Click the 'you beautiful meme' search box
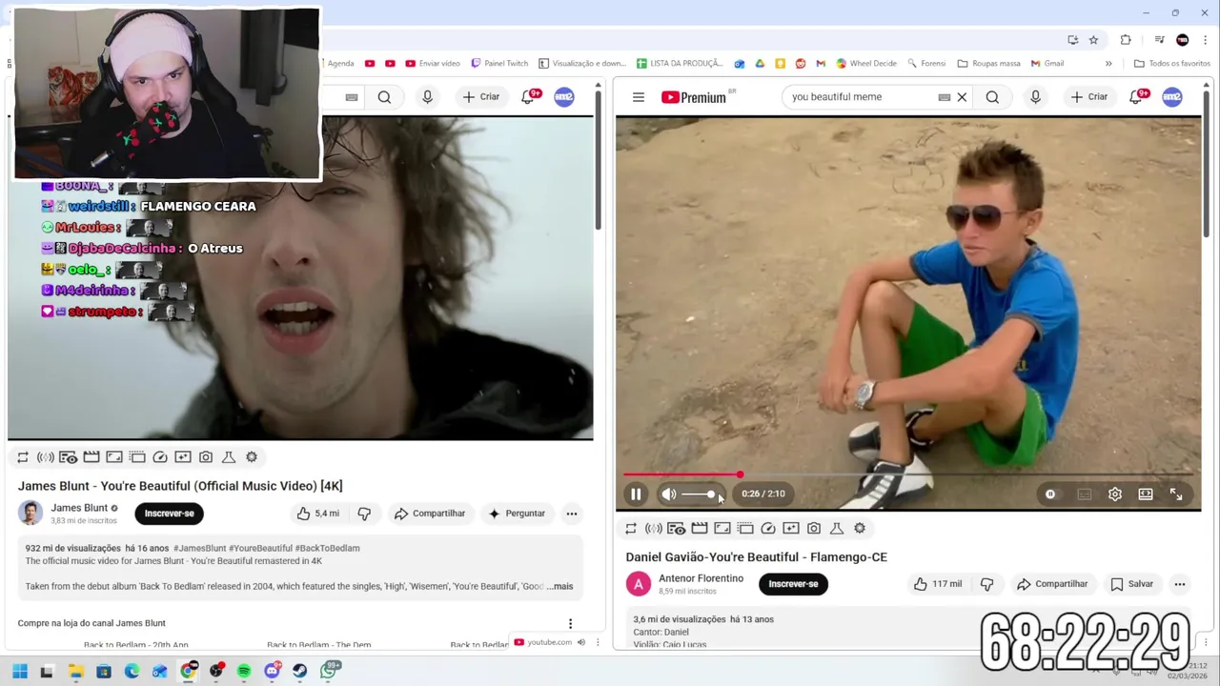This screenshot has height=686, width=1220. [861, 97]
